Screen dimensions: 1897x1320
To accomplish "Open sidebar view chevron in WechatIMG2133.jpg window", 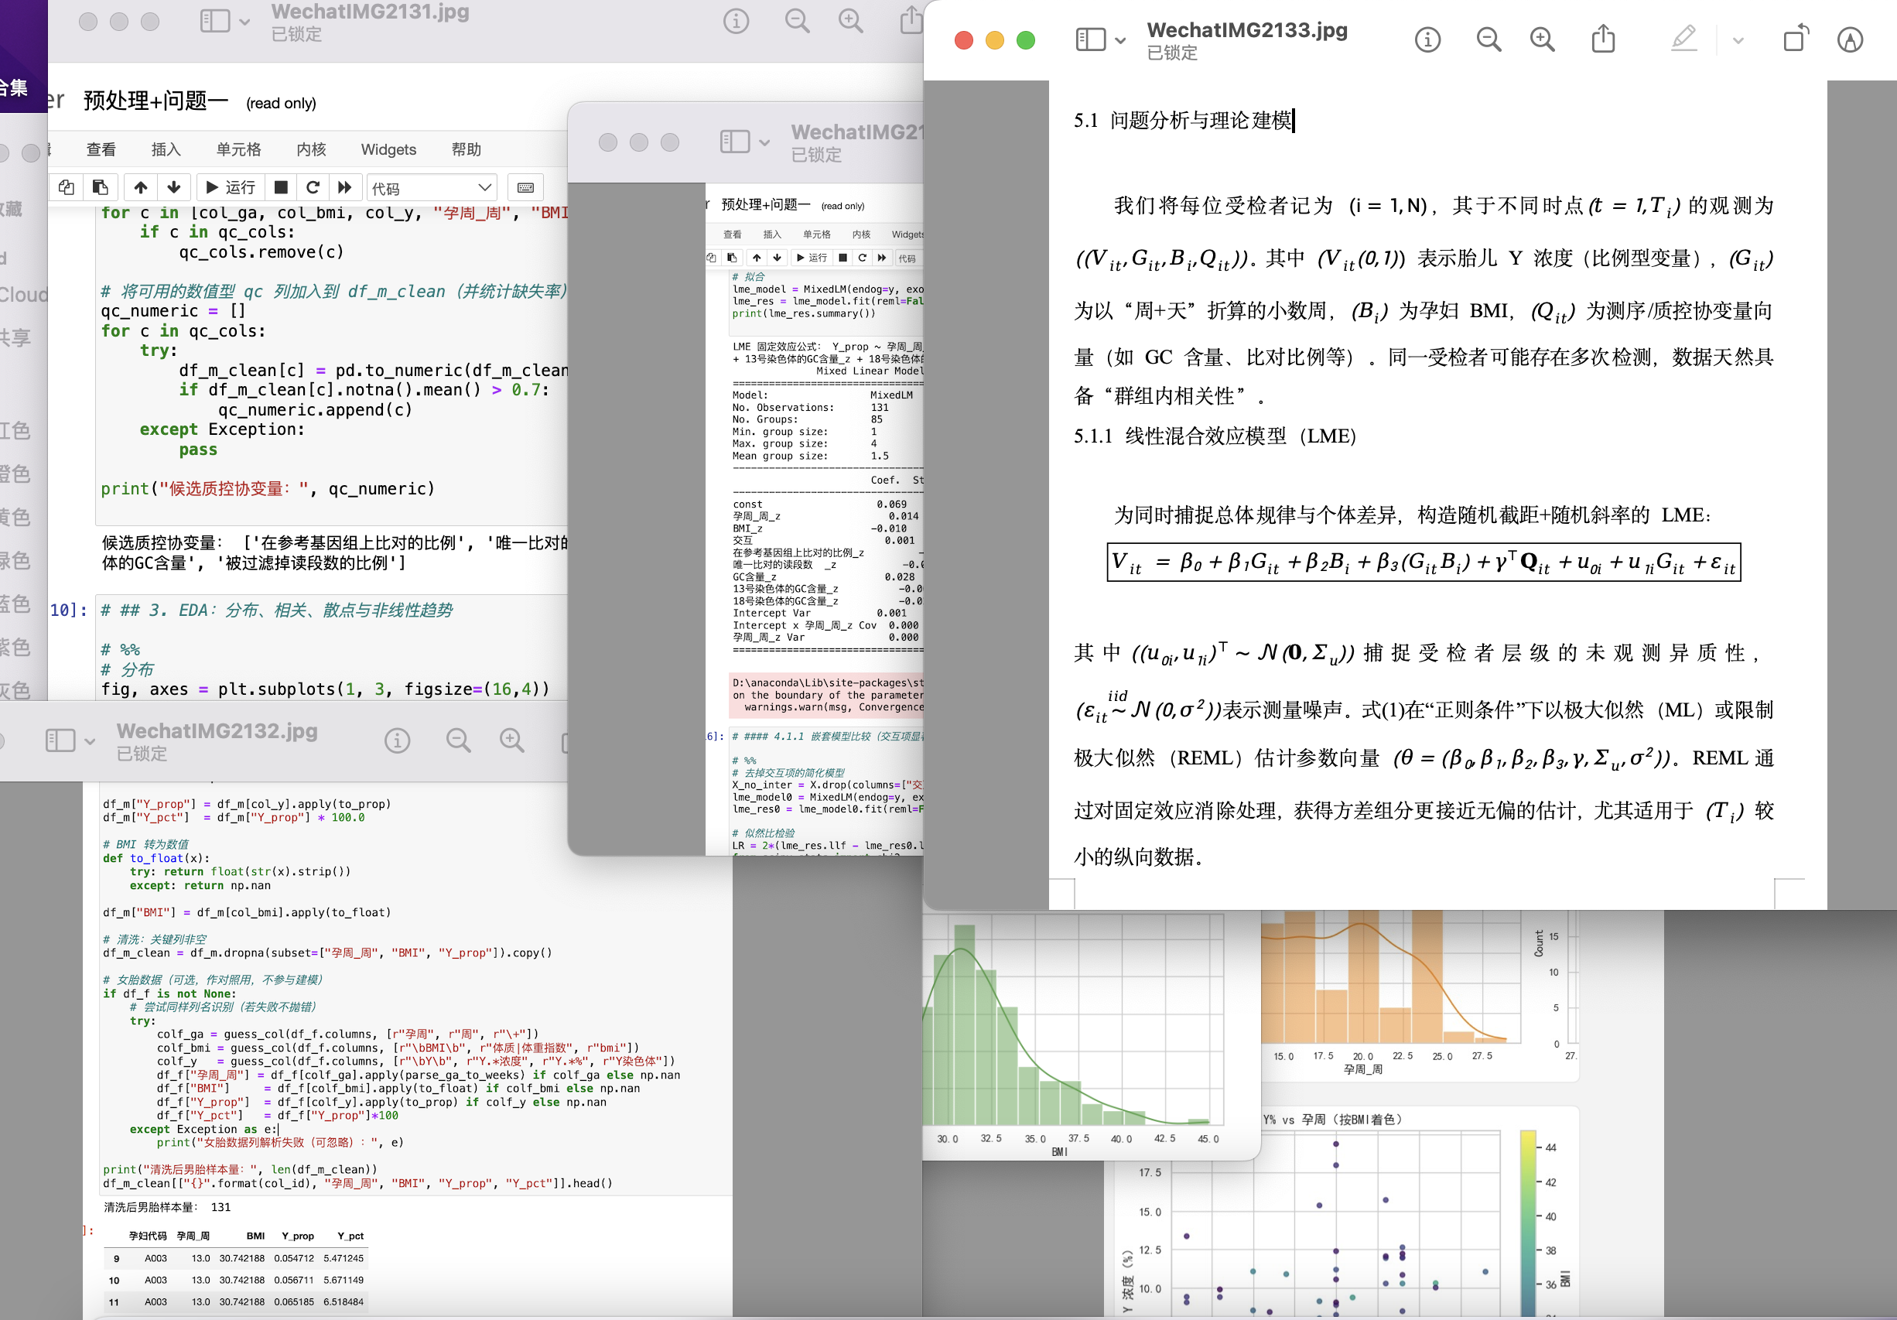I will pyautogui.click(x=1120, y=40).
